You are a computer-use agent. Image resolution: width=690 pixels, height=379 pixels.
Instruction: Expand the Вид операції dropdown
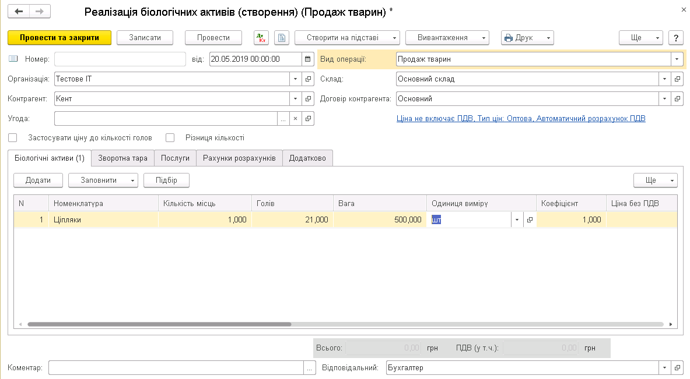click(677, 59)
